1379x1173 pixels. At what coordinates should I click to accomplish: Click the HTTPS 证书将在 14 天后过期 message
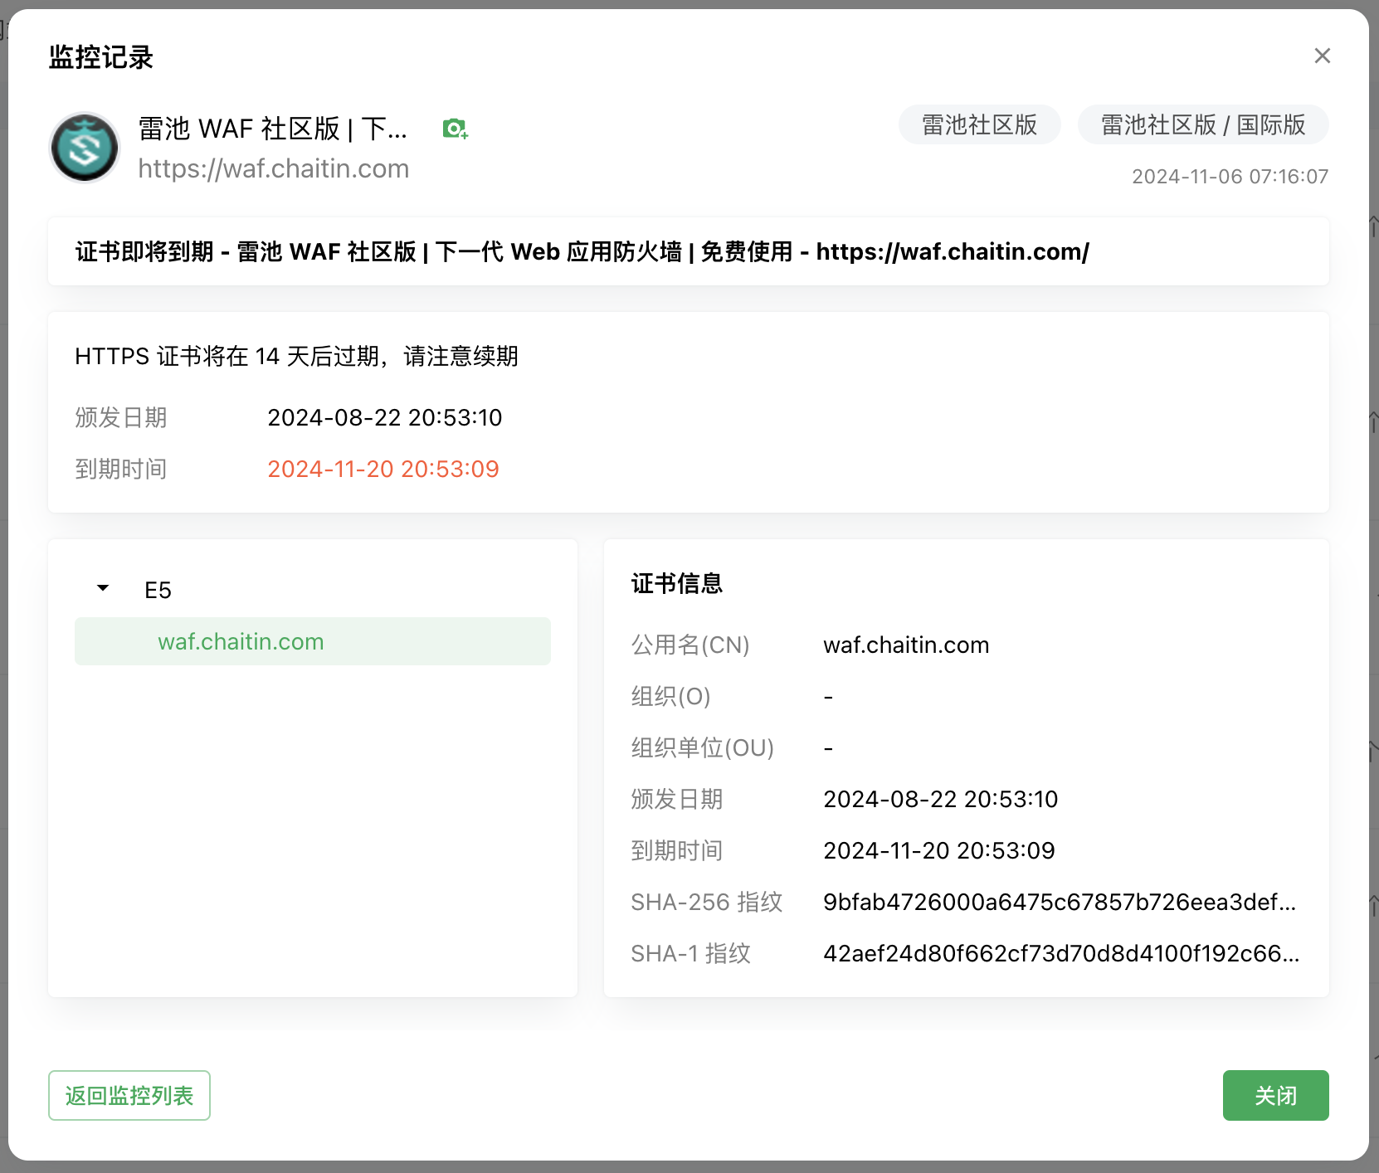tap(296, 356)
